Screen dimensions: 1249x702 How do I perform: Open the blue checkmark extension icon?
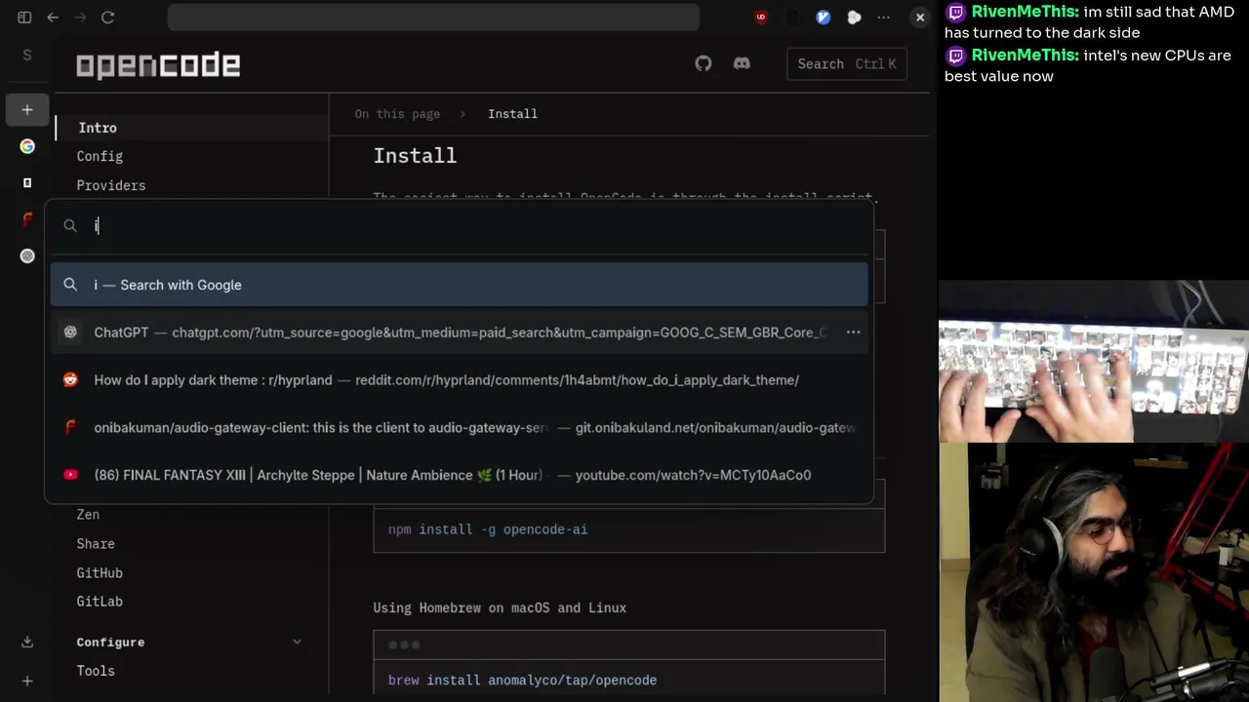[824, 18]
